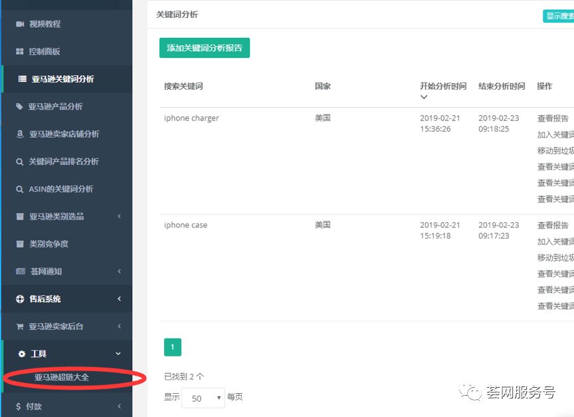The width and height of the screenshot is (574, 417).
Task: Open 查看报告 for iphone charger
Action: [554, 118]
